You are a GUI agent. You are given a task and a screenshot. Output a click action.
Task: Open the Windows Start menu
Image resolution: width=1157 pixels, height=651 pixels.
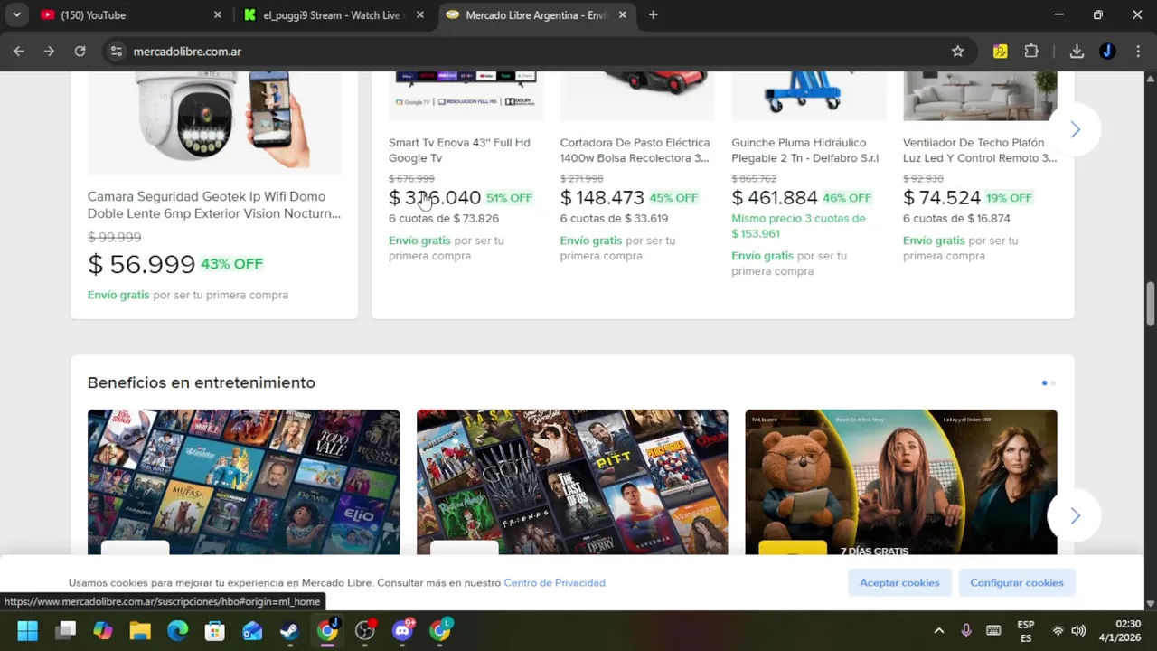coord(27,630)
